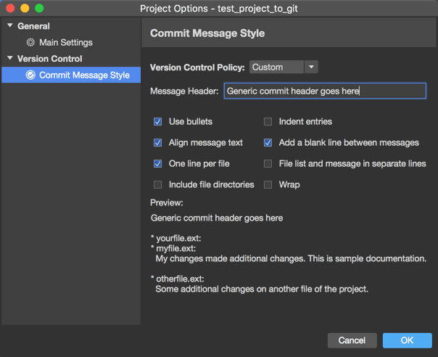
Task: Collapse the Version Control section triangle
Action: click(x=10, y=58)
